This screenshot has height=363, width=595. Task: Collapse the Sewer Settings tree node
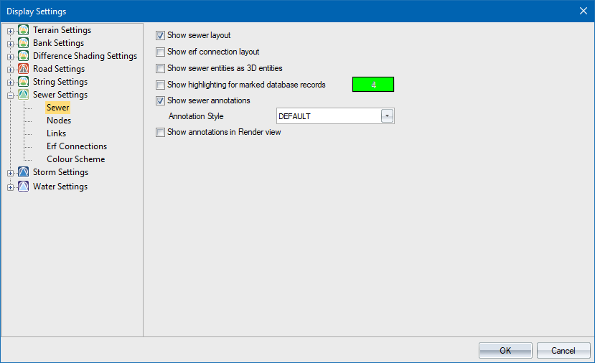[x=10, y=95]
